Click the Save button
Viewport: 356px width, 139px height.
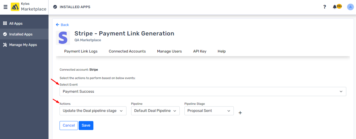pos(86,125)
